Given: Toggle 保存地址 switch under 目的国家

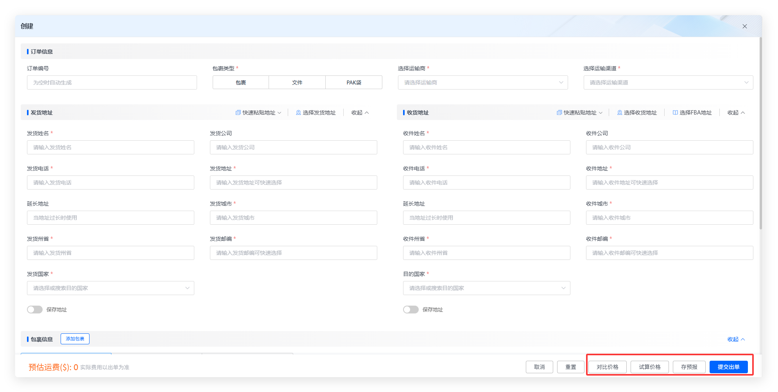Looking at the screenshot, I should [411, 310].
